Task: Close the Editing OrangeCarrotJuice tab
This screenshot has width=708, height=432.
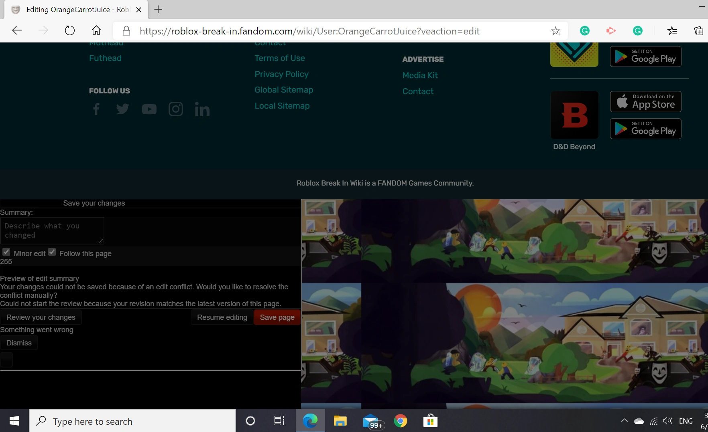Action: [139, 10]
